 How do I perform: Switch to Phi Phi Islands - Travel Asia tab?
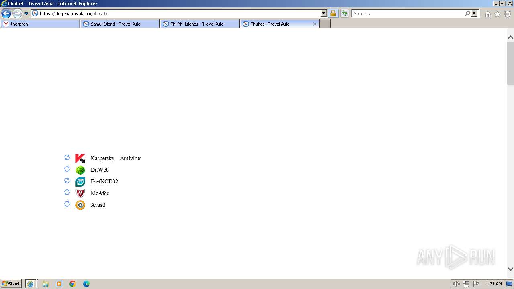click(200, 24)
